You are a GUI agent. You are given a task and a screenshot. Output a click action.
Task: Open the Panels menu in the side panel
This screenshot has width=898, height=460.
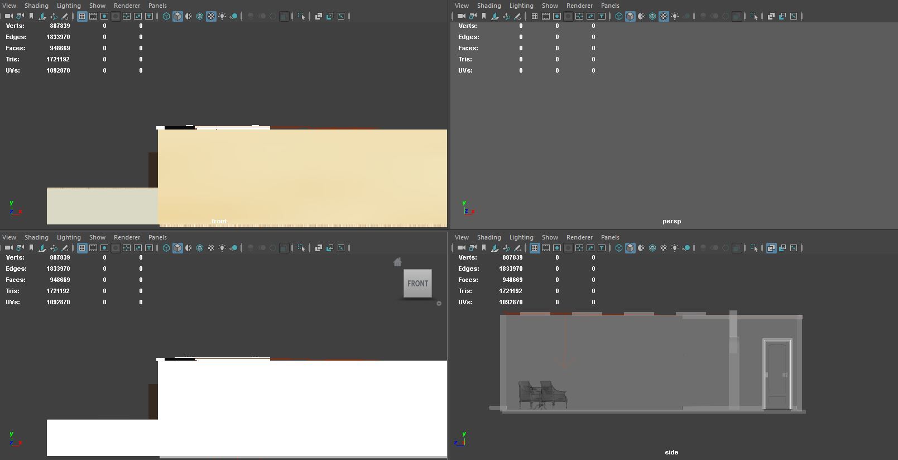tap(610, 237)
